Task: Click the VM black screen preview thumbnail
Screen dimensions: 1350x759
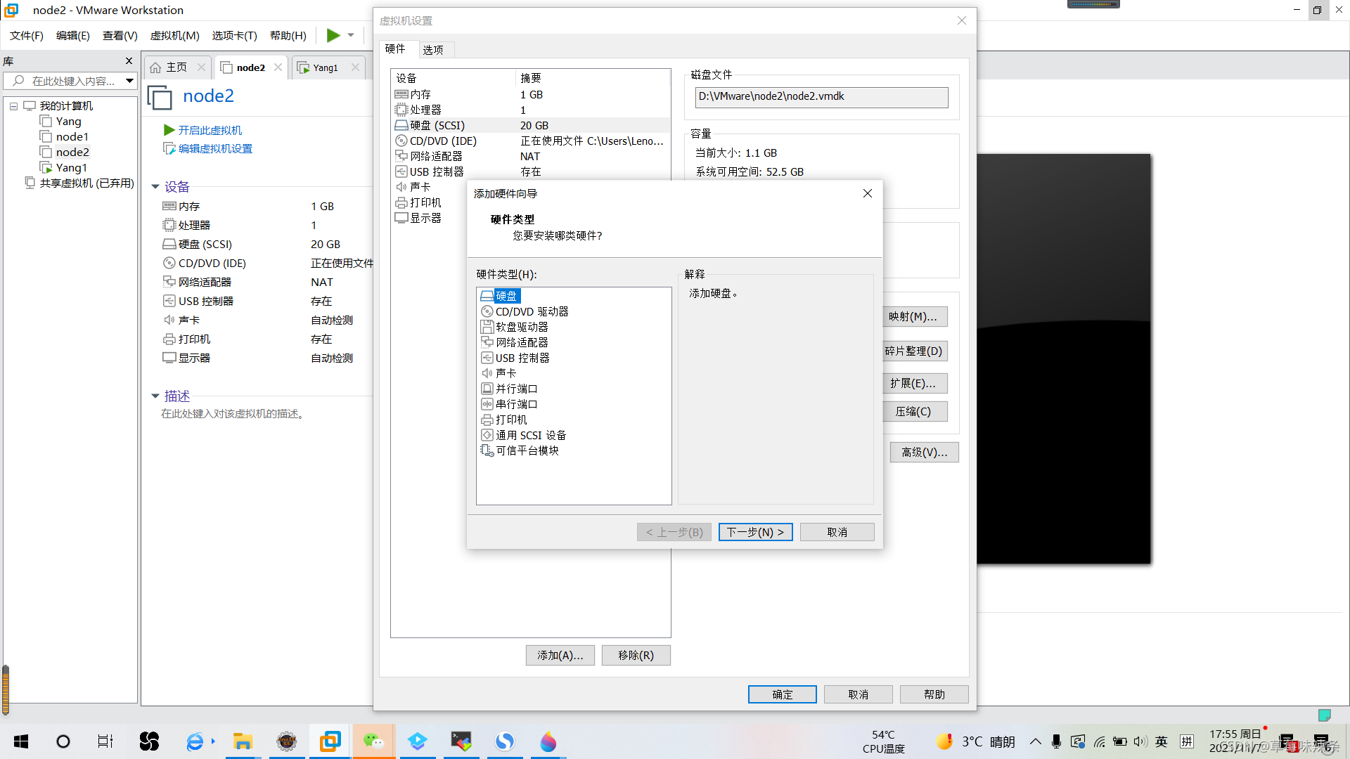Action: point(1064,358)
